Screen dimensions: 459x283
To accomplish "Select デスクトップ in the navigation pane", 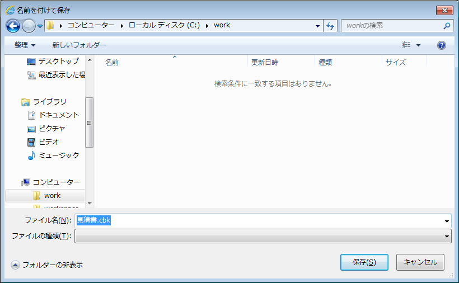I will (x=59, y=61).
